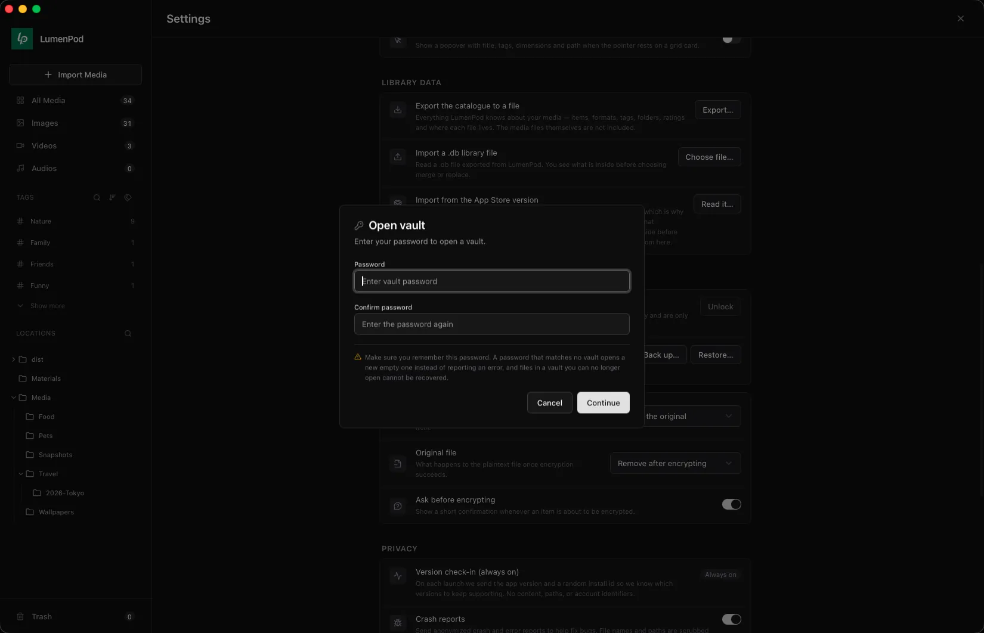Toggle the Ask before encrypting switch
Screen dimensions: 984x633
click(732, 504)
